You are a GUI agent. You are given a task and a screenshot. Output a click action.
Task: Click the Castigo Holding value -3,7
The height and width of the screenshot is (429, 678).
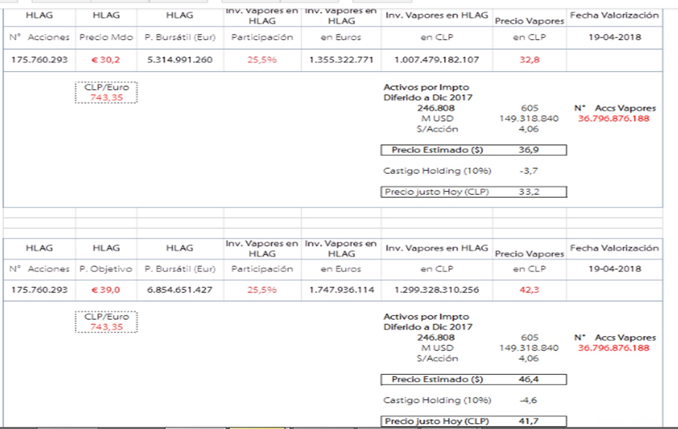[x=529, y=171]
